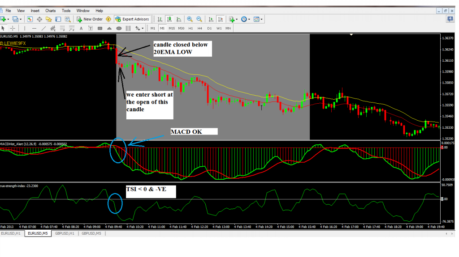Switch to line chart mode
Viewport: 459px width, 257px height.
click(x=178, y=19)
